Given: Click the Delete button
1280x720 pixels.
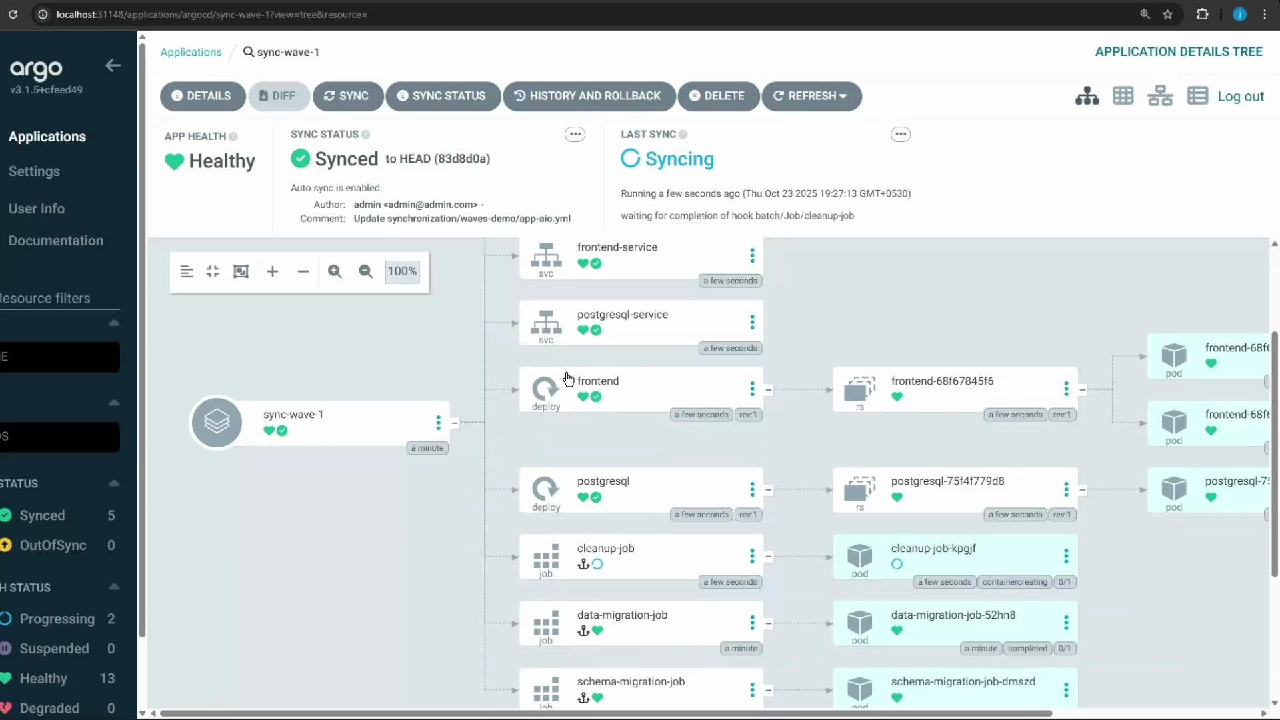Looking at the screenshot, I should pos(718,96).
